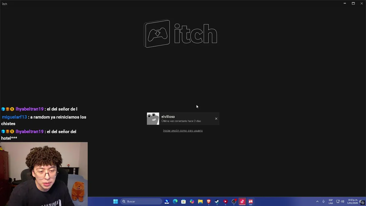The width and height of the screenshot is (366, 206).
Task: Open the Windows Start menu
Action: point(116,201)
